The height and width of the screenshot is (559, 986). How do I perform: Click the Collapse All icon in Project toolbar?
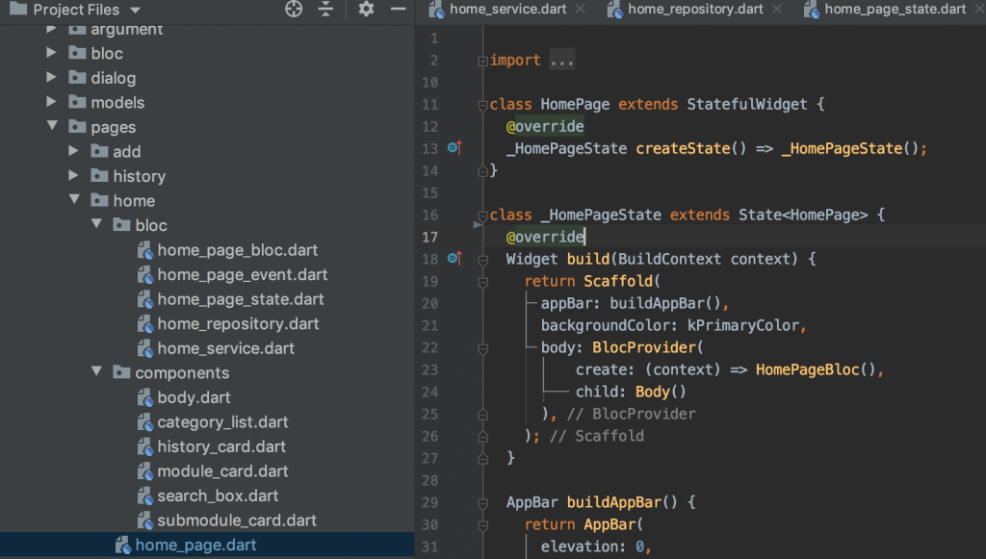[325, 11]
